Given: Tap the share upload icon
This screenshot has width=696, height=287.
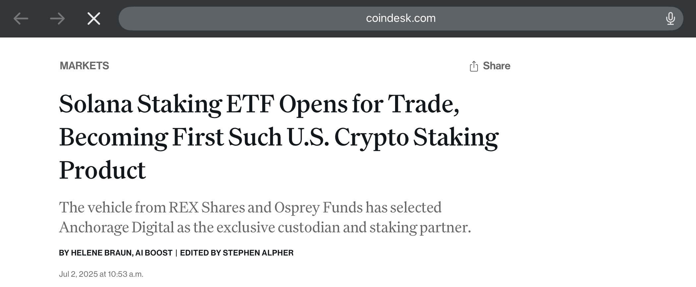Looking at the screenshot, I should [x=474, y=66].
